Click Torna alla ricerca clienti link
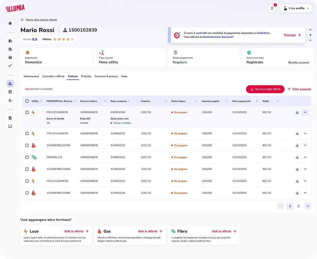 pos(41,20)
